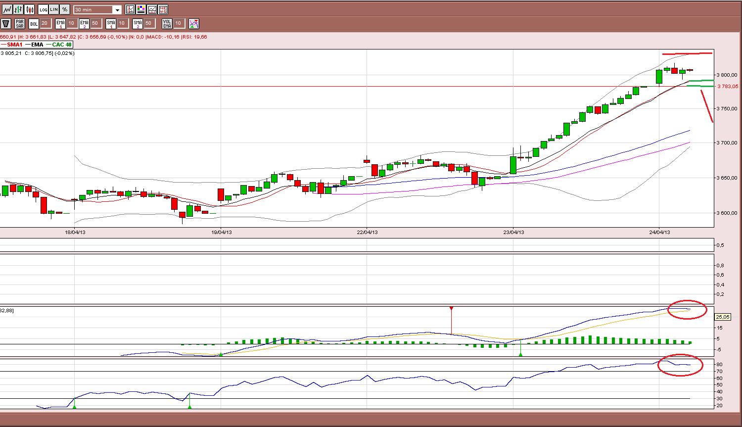This screenshot has width=742, height=427.
Task: Switch to the candlestick chart display
Action: pos(30,9)
